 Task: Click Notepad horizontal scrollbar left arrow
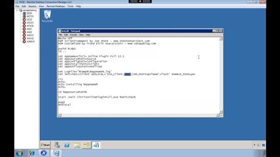[x=59, y=115]
